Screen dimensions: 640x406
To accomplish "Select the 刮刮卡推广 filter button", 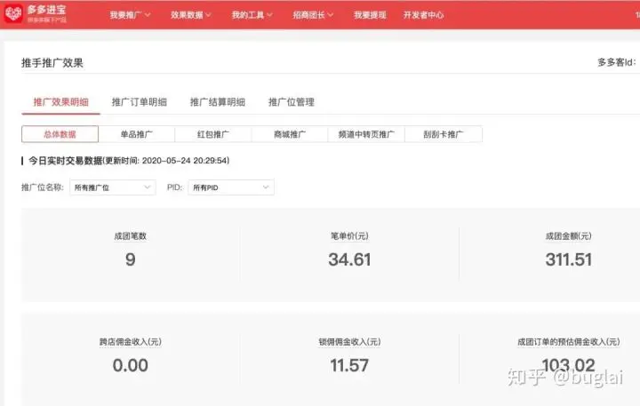I will (444, 134).
